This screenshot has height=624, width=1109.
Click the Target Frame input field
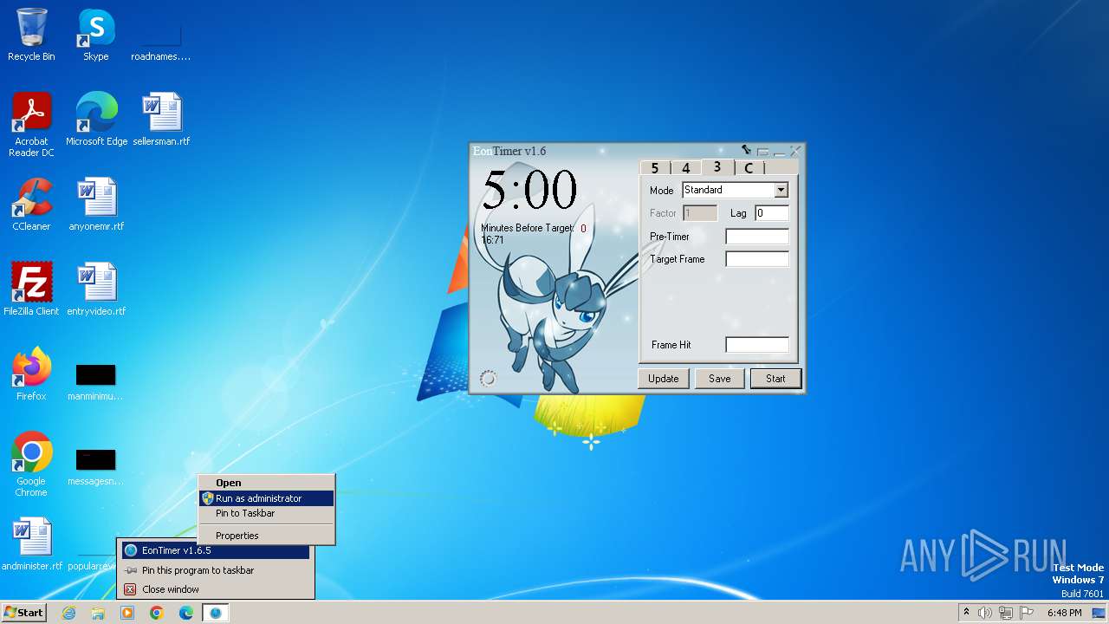pos(757,259)
